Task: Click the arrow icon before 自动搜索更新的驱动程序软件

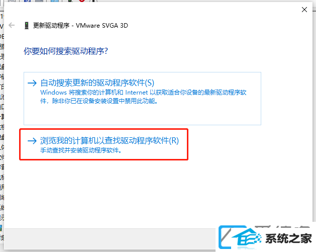Action: pyautogui.click(x=32, y=83)
